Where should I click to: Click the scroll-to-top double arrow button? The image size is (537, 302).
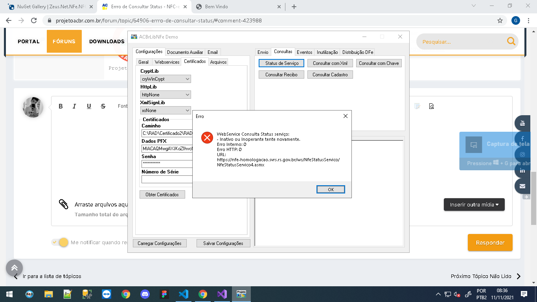14,268
